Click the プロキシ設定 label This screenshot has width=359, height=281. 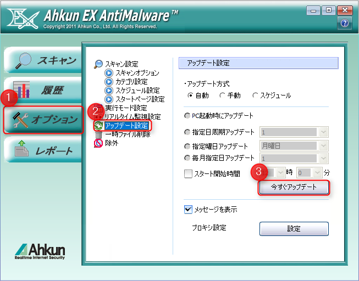coord(209,228)
